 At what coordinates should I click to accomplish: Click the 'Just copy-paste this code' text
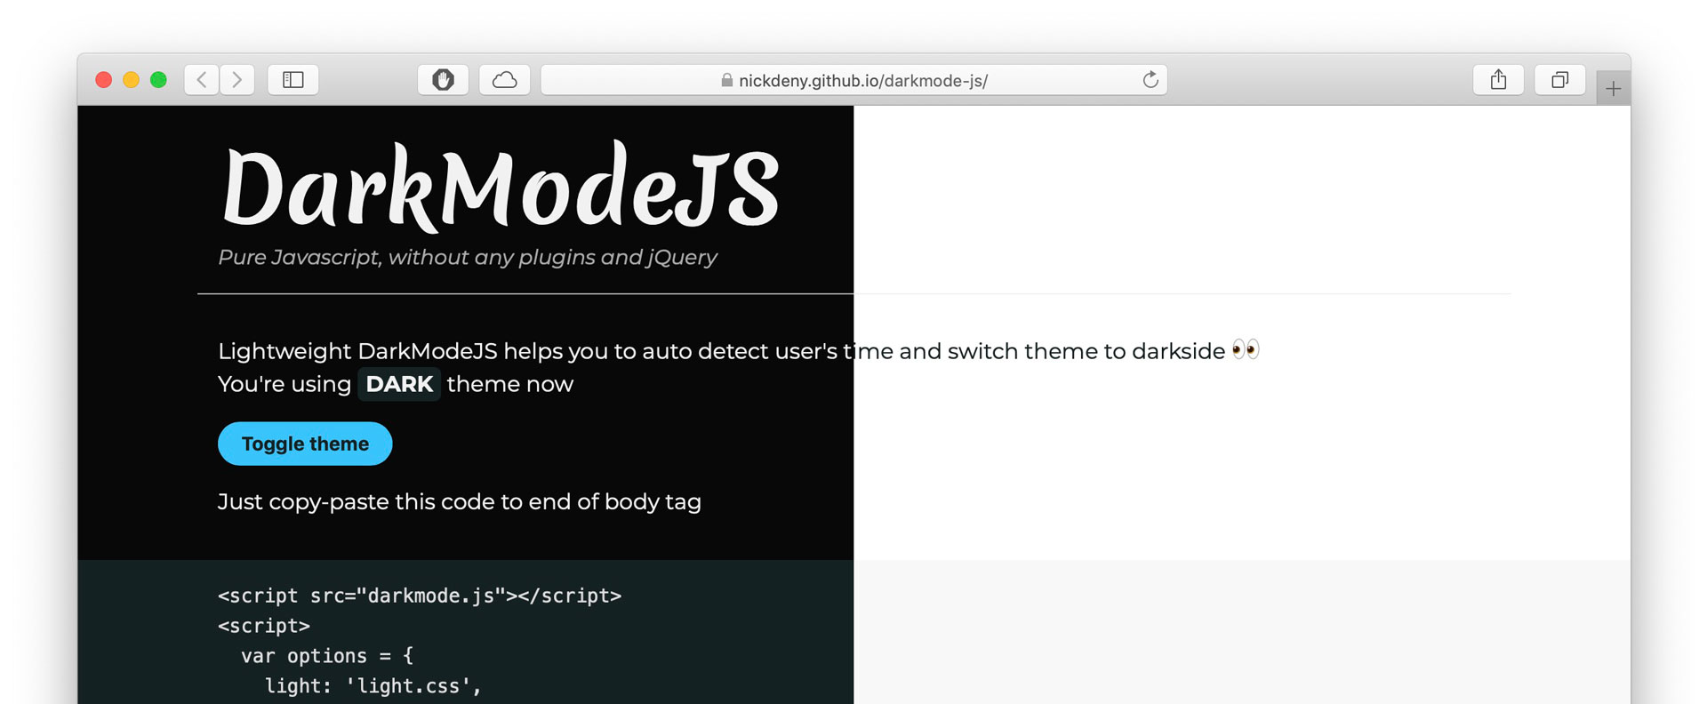click(460, 501)
